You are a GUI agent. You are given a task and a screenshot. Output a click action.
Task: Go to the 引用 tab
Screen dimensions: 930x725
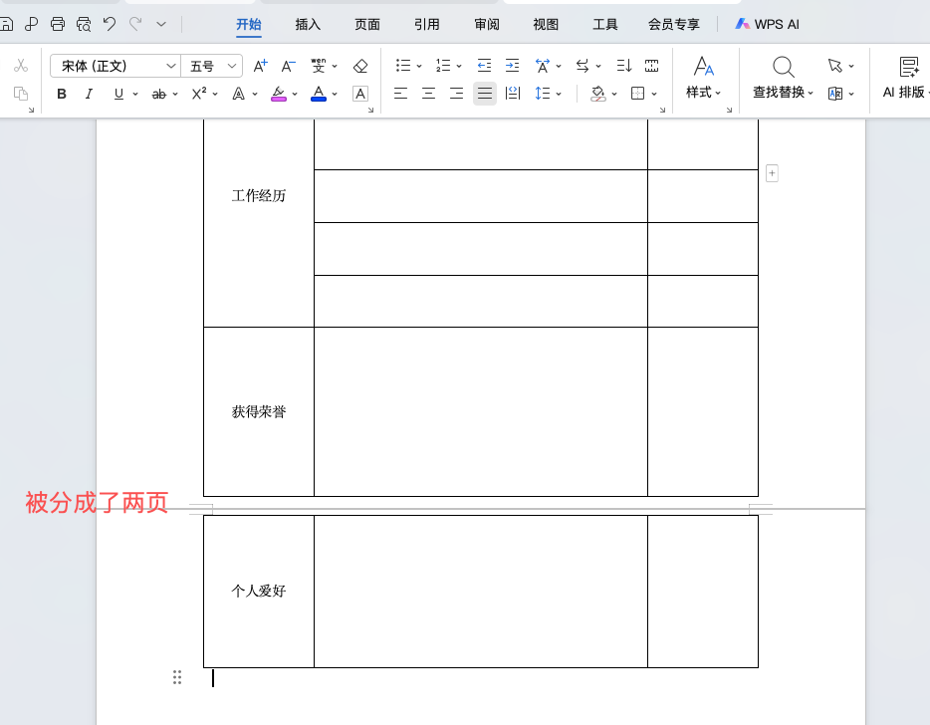(x=427, y=24)
